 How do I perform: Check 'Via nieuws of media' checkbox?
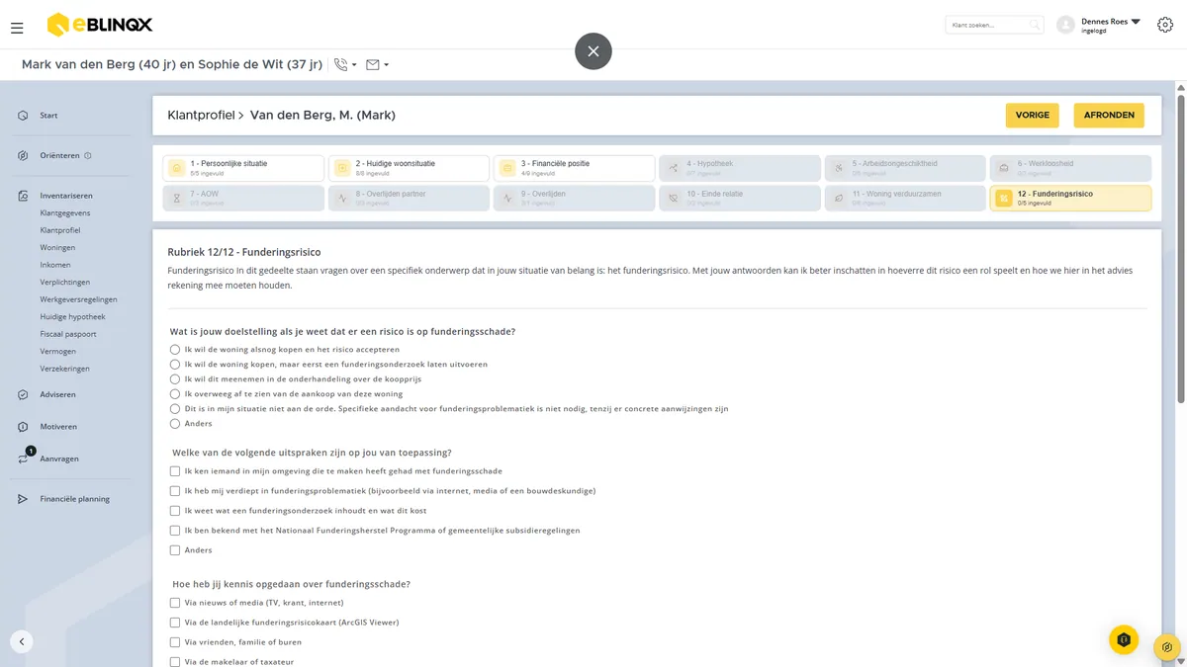(x=175, y=603)
